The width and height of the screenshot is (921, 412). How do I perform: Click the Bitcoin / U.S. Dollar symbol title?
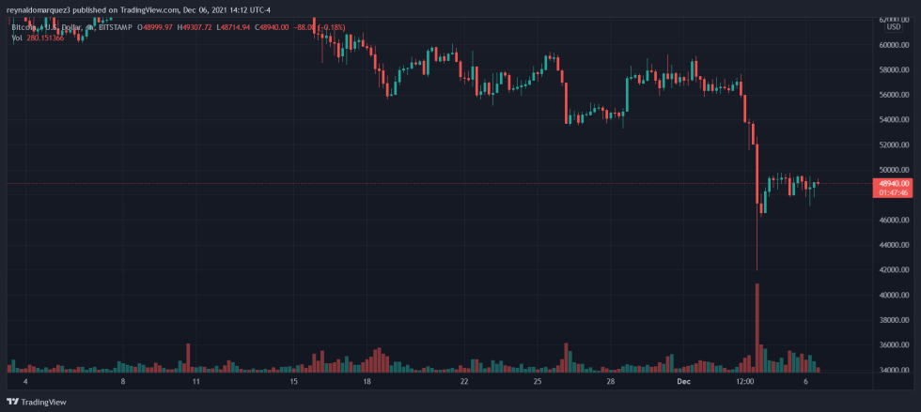pyautogui.click(x=49, y=28)
